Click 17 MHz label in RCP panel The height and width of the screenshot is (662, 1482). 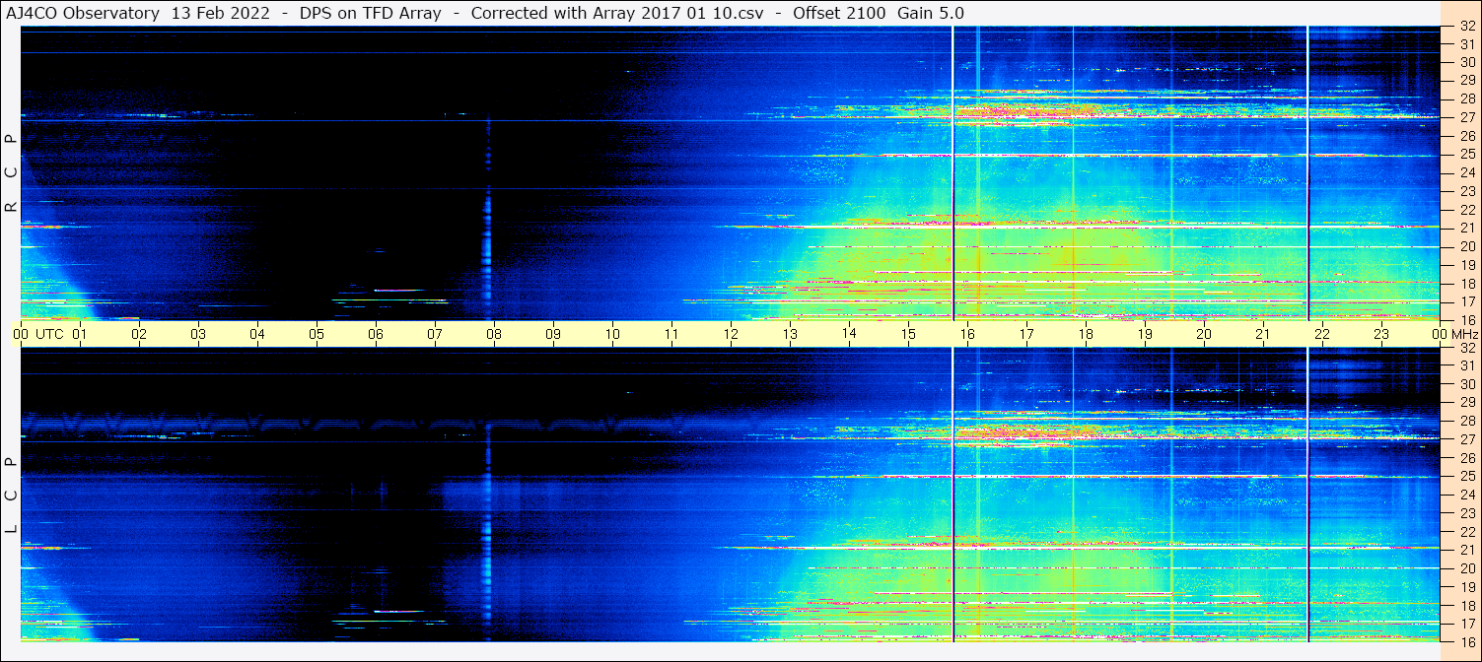(x=1466, y=301)
